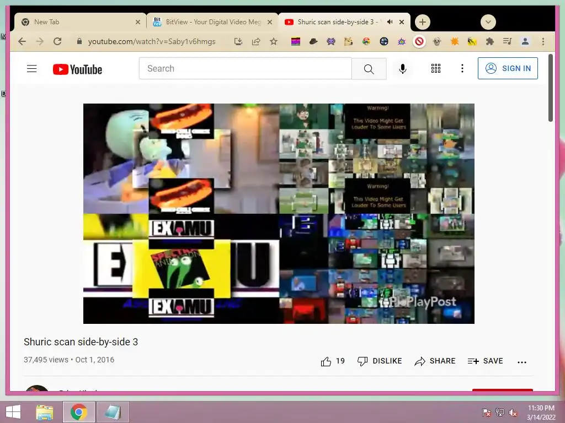
Task: Click the address bar URL
Action: coord(152,41)
